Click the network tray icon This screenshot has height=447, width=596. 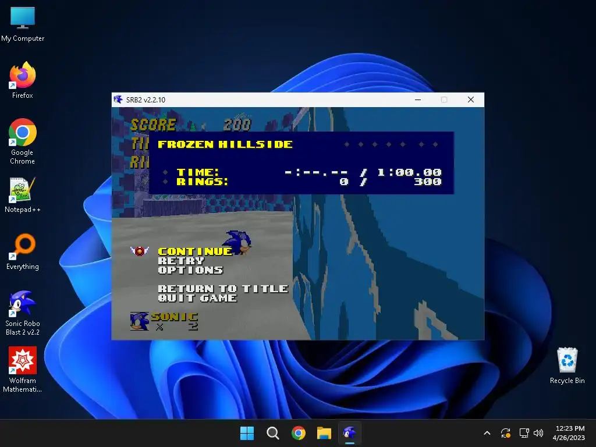pyautogui.click(x=524, y=433)
